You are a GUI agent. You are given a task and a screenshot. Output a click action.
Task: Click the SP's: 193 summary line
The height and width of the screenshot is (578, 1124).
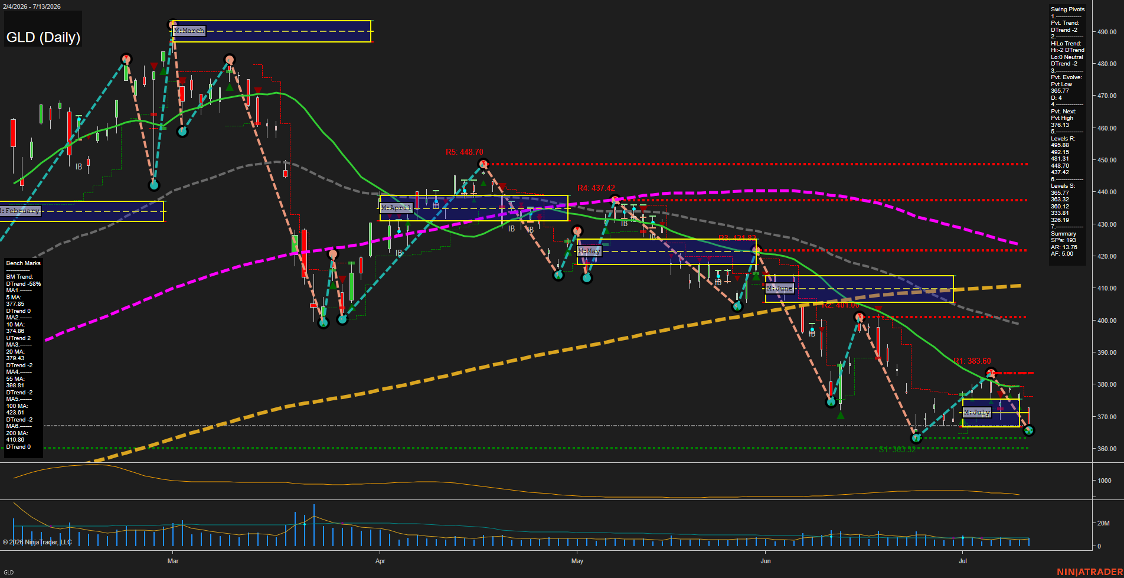[1064, 240]
